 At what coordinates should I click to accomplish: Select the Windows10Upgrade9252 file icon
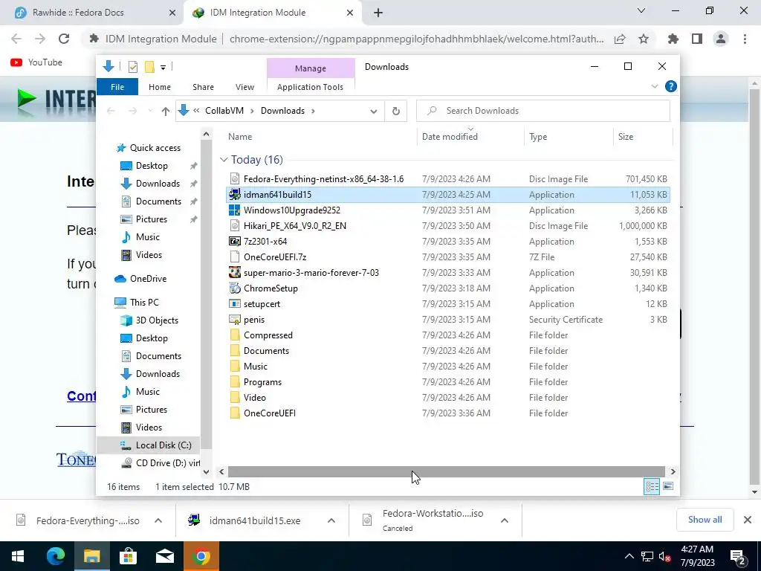[x=234, y=210]
